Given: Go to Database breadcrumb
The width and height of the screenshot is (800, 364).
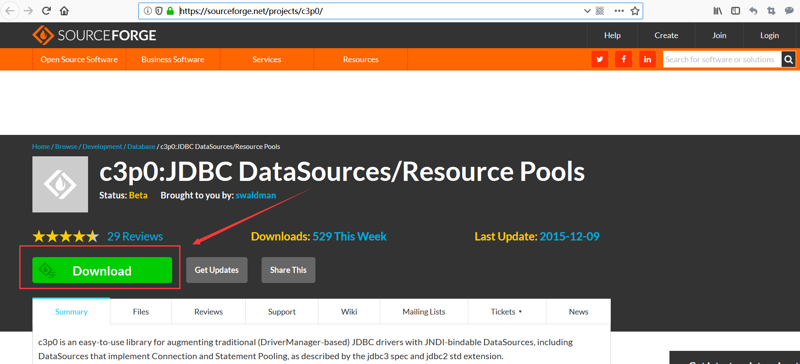Looking at the screenshot, I should (141, 147).
